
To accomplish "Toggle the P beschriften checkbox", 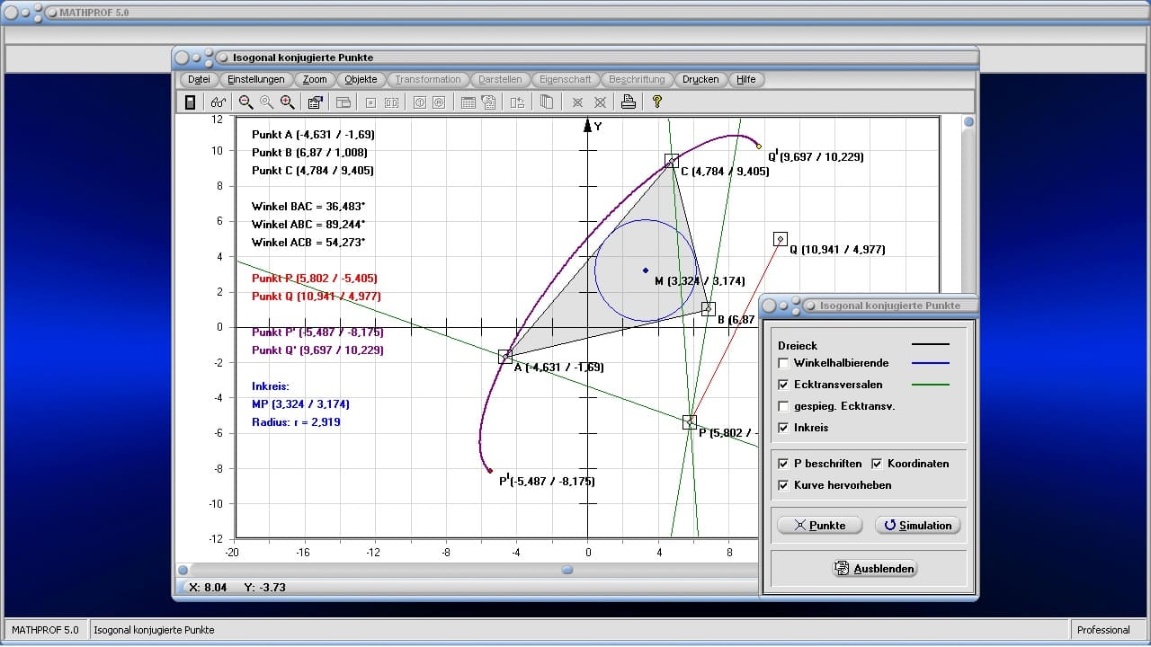I will pos(783,464).
